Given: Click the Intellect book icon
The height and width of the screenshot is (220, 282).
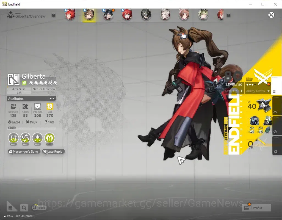Looking at the screenshot, I should click(37, 106).
